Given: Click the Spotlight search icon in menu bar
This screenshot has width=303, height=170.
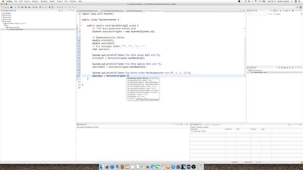Looking at the screenshot, I should click(x=292, y=1).
